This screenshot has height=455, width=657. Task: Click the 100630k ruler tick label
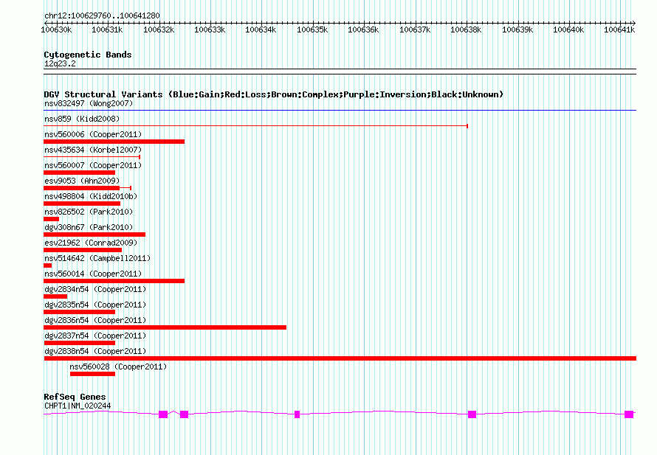56,30
